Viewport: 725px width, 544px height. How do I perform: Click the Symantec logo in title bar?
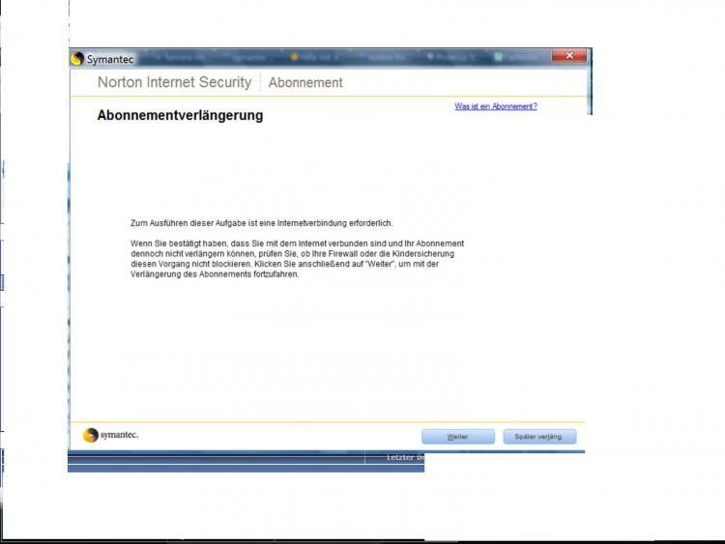pyautogui.click(x=77, y=59)
